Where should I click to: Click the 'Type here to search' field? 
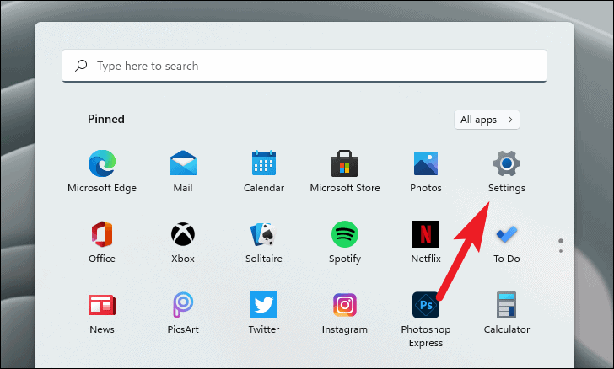[304, 66]
